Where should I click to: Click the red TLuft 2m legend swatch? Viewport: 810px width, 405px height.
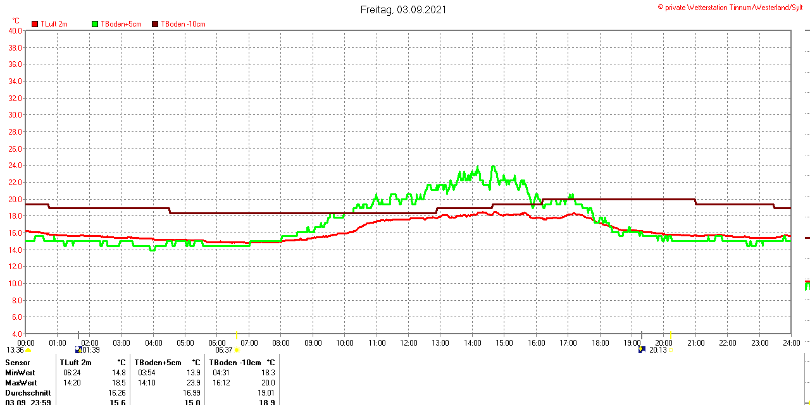click(35, 24)
